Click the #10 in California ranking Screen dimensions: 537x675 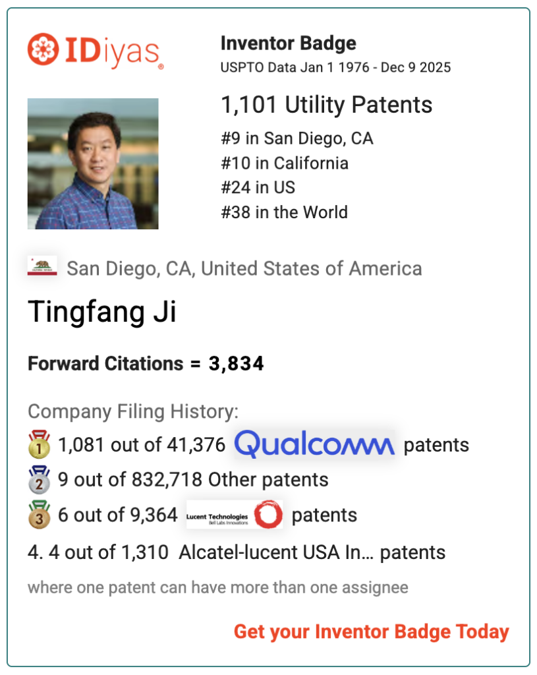(x=285, y=163)
